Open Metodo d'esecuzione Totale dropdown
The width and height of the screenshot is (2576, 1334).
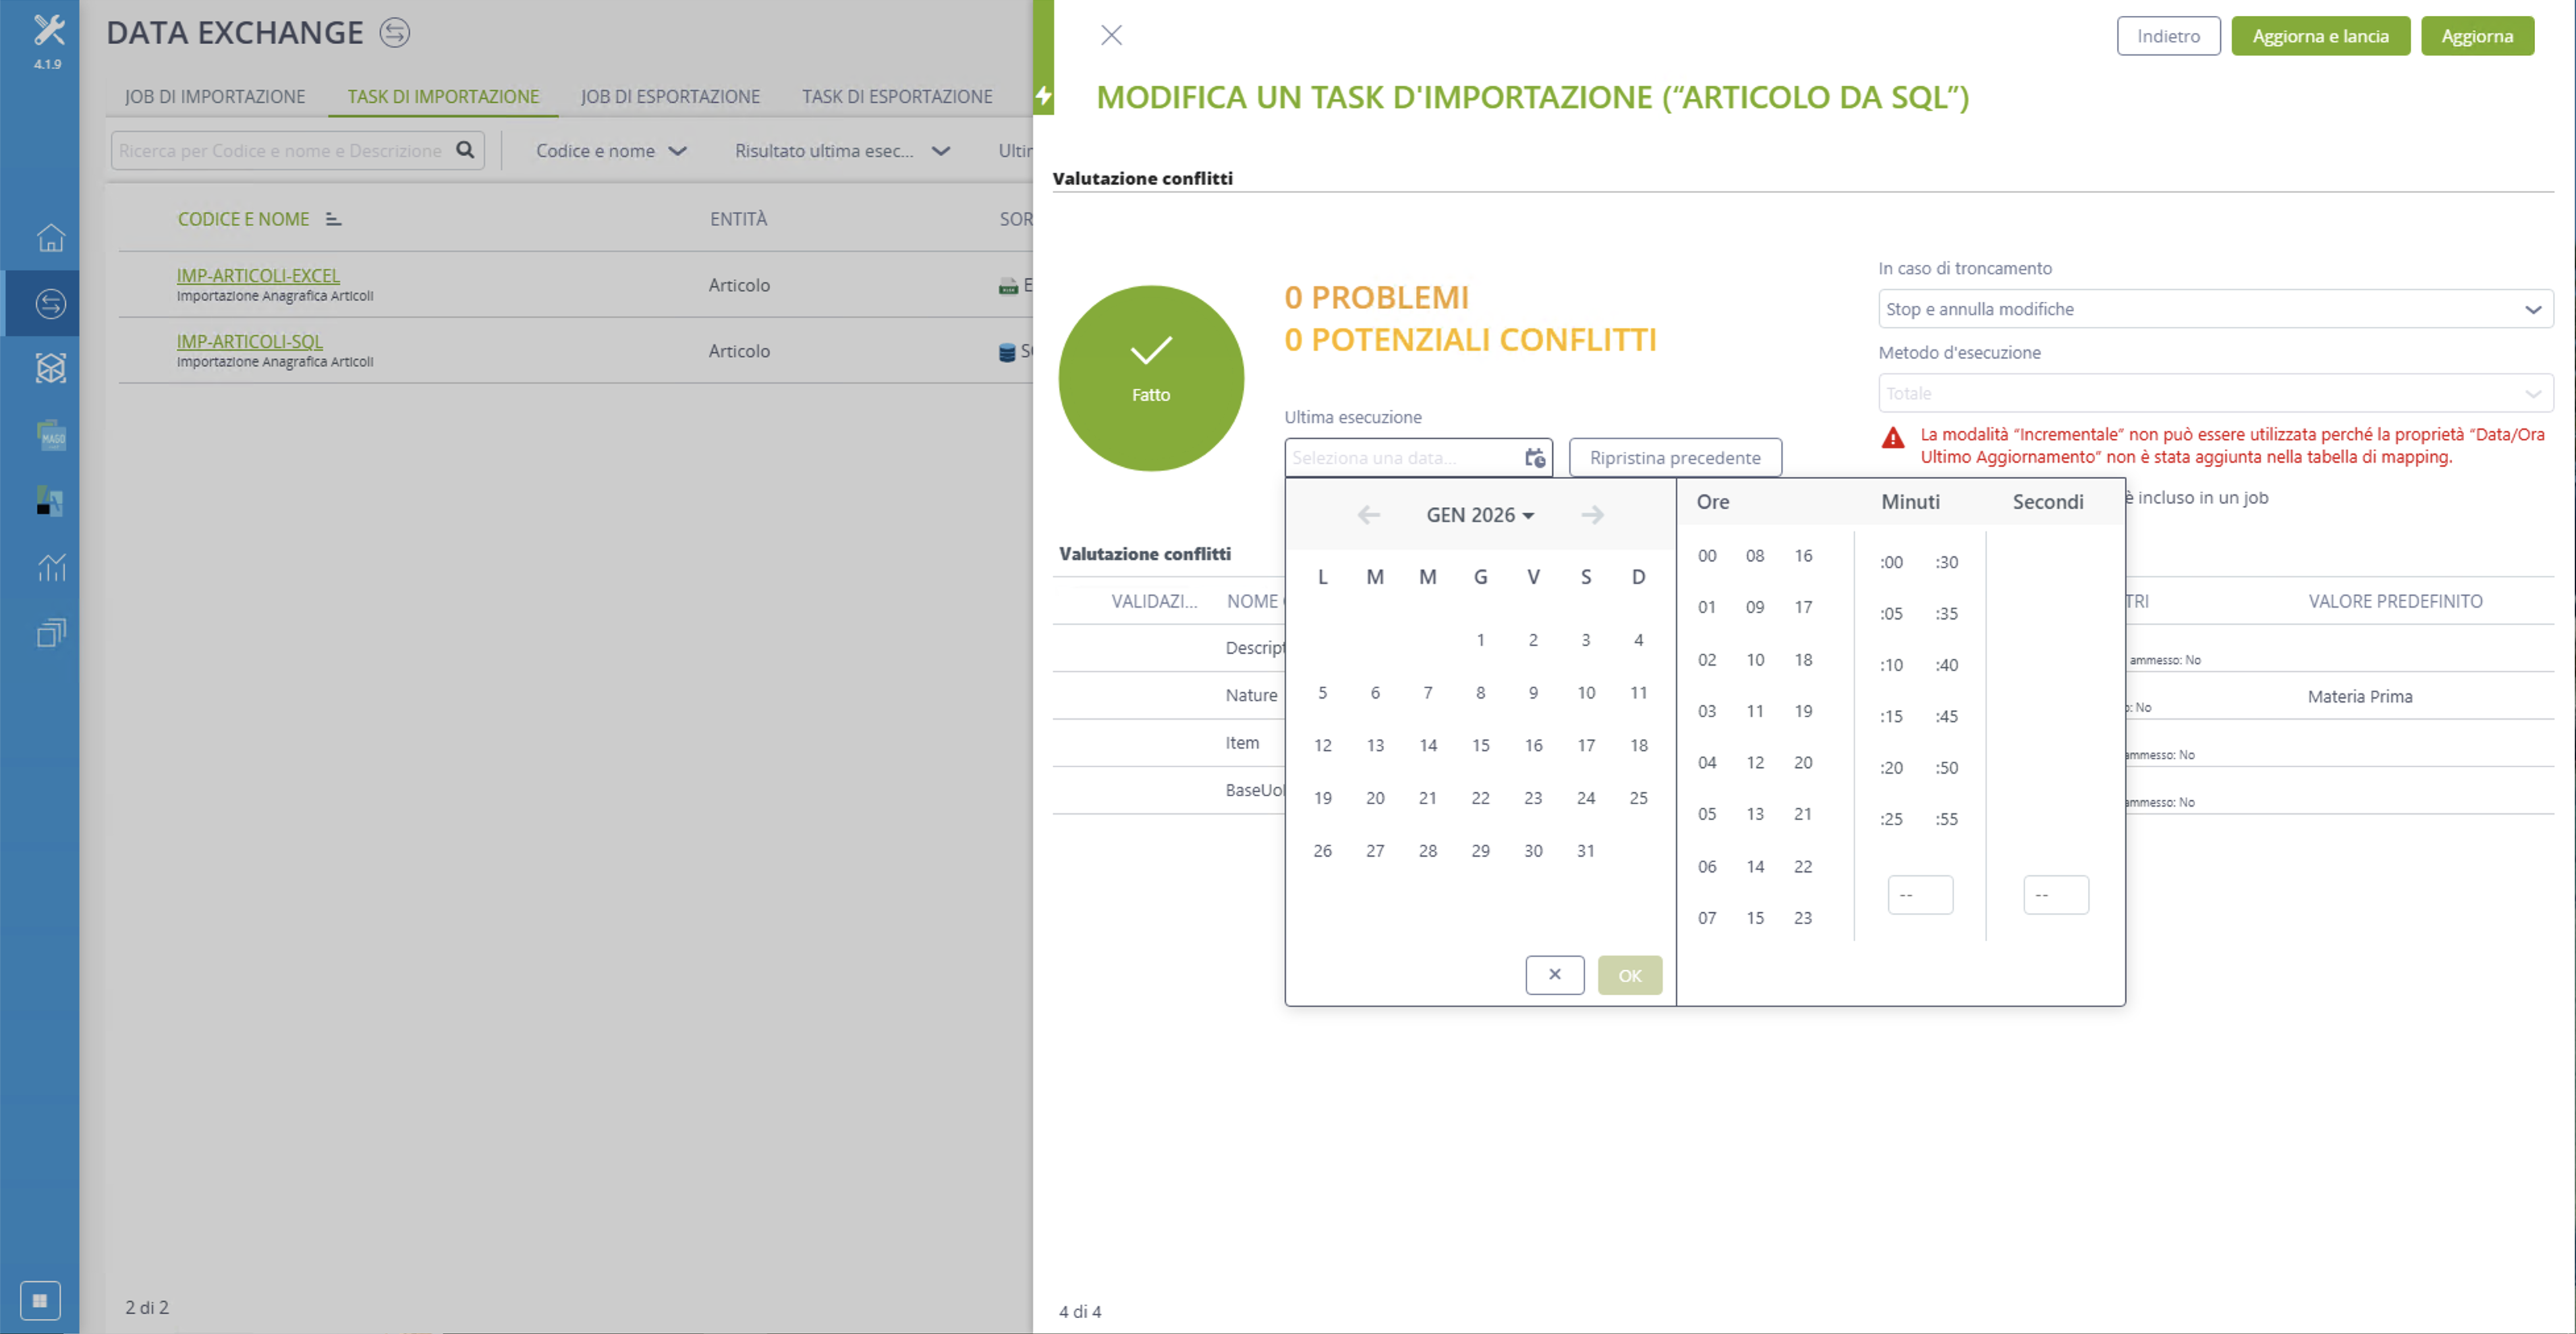pyautogui.click(x=2215, y=393)
